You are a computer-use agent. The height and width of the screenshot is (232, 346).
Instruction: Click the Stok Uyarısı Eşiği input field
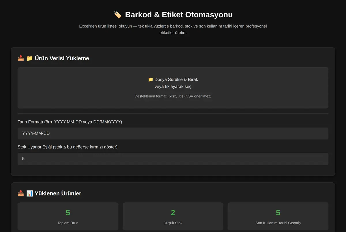(x=173, y=159)
